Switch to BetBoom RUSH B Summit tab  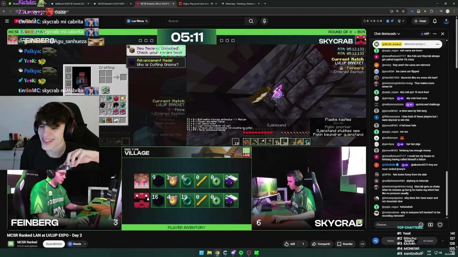tap(70, 4)
